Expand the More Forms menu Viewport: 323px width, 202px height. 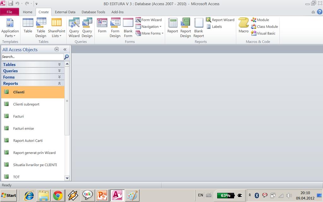coord(149,33)
